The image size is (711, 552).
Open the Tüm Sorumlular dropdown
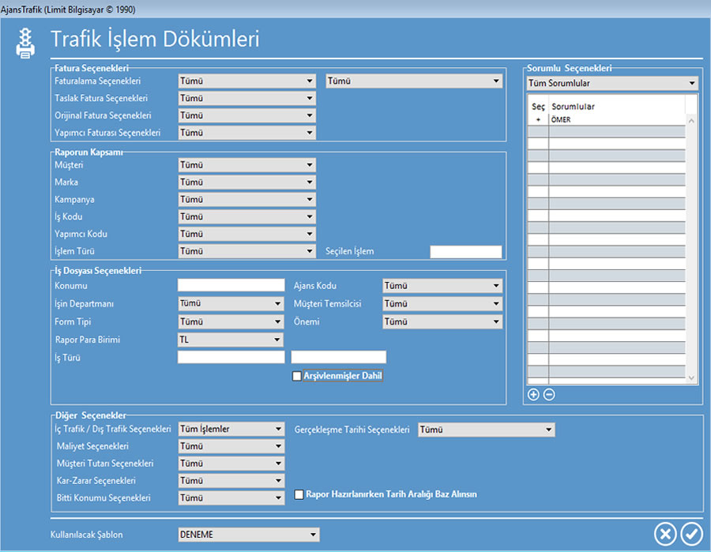pyautogui.click(x=612, y=84)
